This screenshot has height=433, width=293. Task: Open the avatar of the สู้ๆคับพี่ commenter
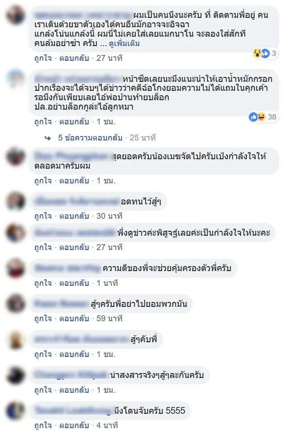(x=16, y=340)
